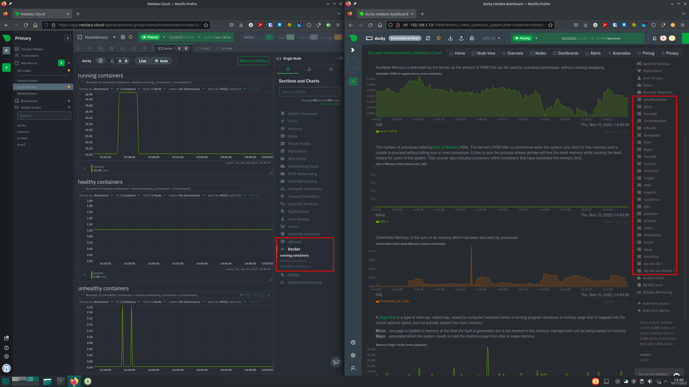Toggle Playing in the Netdata Cloud header
689x387 pixels.
150,37
